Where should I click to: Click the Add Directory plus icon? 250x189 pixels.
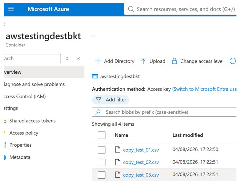pyautogui.click(x=98, y=61)
